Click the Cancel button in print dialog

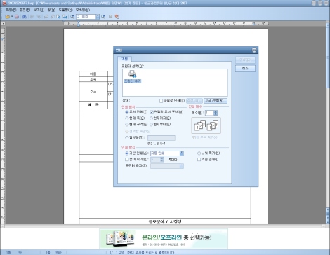245,69
